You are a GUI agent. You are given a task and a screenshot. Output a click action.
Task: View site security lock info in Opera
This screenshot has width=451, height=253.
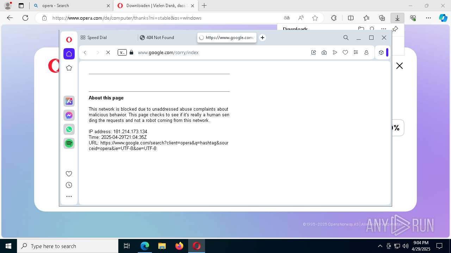tap(131, 52)
